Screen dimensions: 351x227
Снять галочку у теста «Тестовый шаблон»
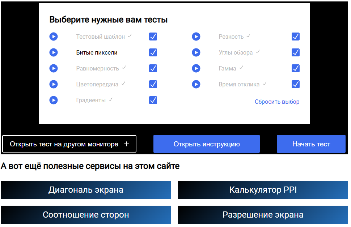tap(153, 37)
